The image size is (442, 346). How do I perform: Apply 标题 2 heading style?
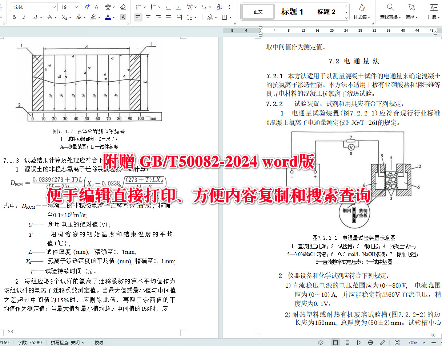click(x=326, y=12)
